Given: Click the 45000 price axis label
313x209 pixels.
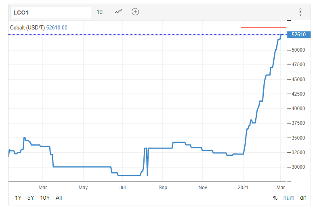Looking at the screenshot, I should 298,79.
